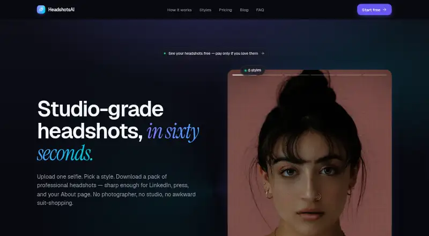Viewport: 429px width, 236px height.
Task: Open the How it works page
Action: coord(180,10)
